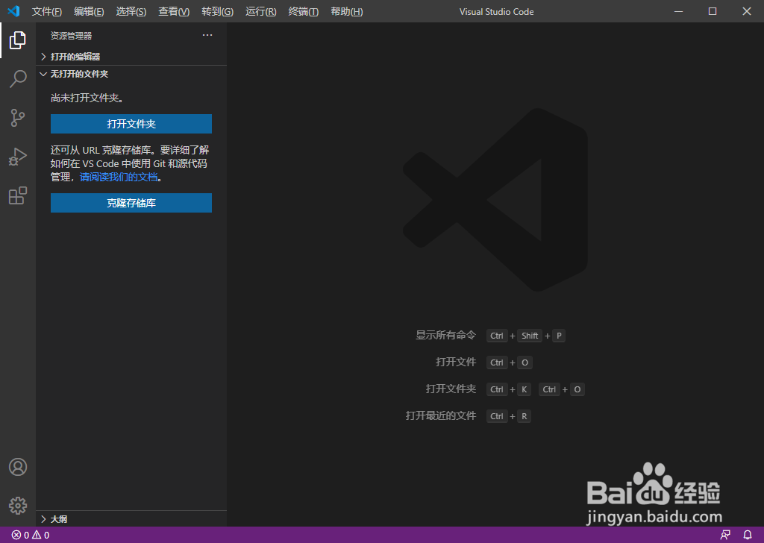The width and height of the screenshot is (764, 543).
Task: Open the 终端(T) menu
Action: tap(303, 12)
